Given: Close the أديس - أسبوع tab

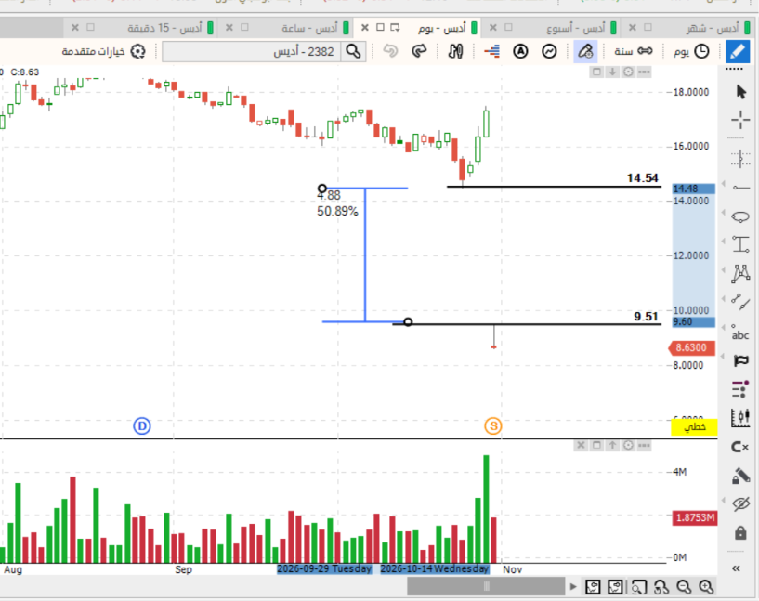Looking at the screenshot, I should click(492, 28).
